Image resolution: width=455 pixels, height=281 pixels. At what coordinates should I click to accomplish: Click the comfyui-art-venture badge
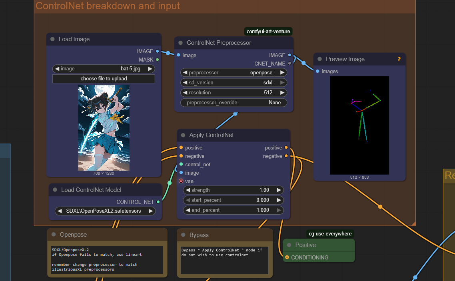(268, 31)
